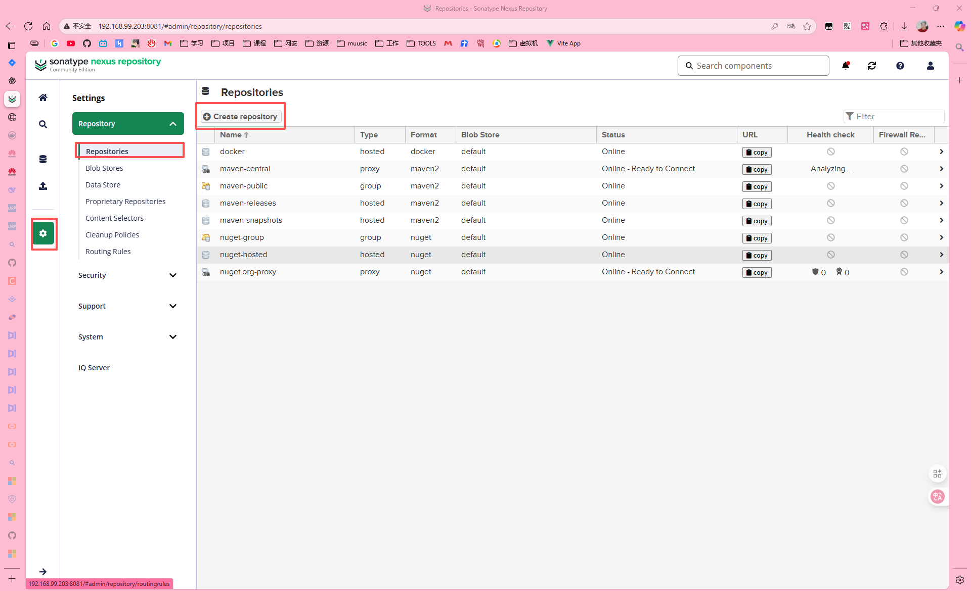Click the refresh icon in header
Viewport: 971px width, 591px height.
[872, 66]
